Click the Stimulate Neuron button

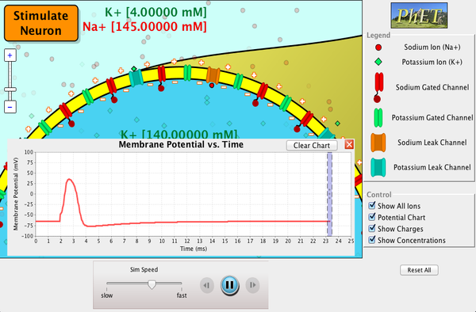(41, 23)
